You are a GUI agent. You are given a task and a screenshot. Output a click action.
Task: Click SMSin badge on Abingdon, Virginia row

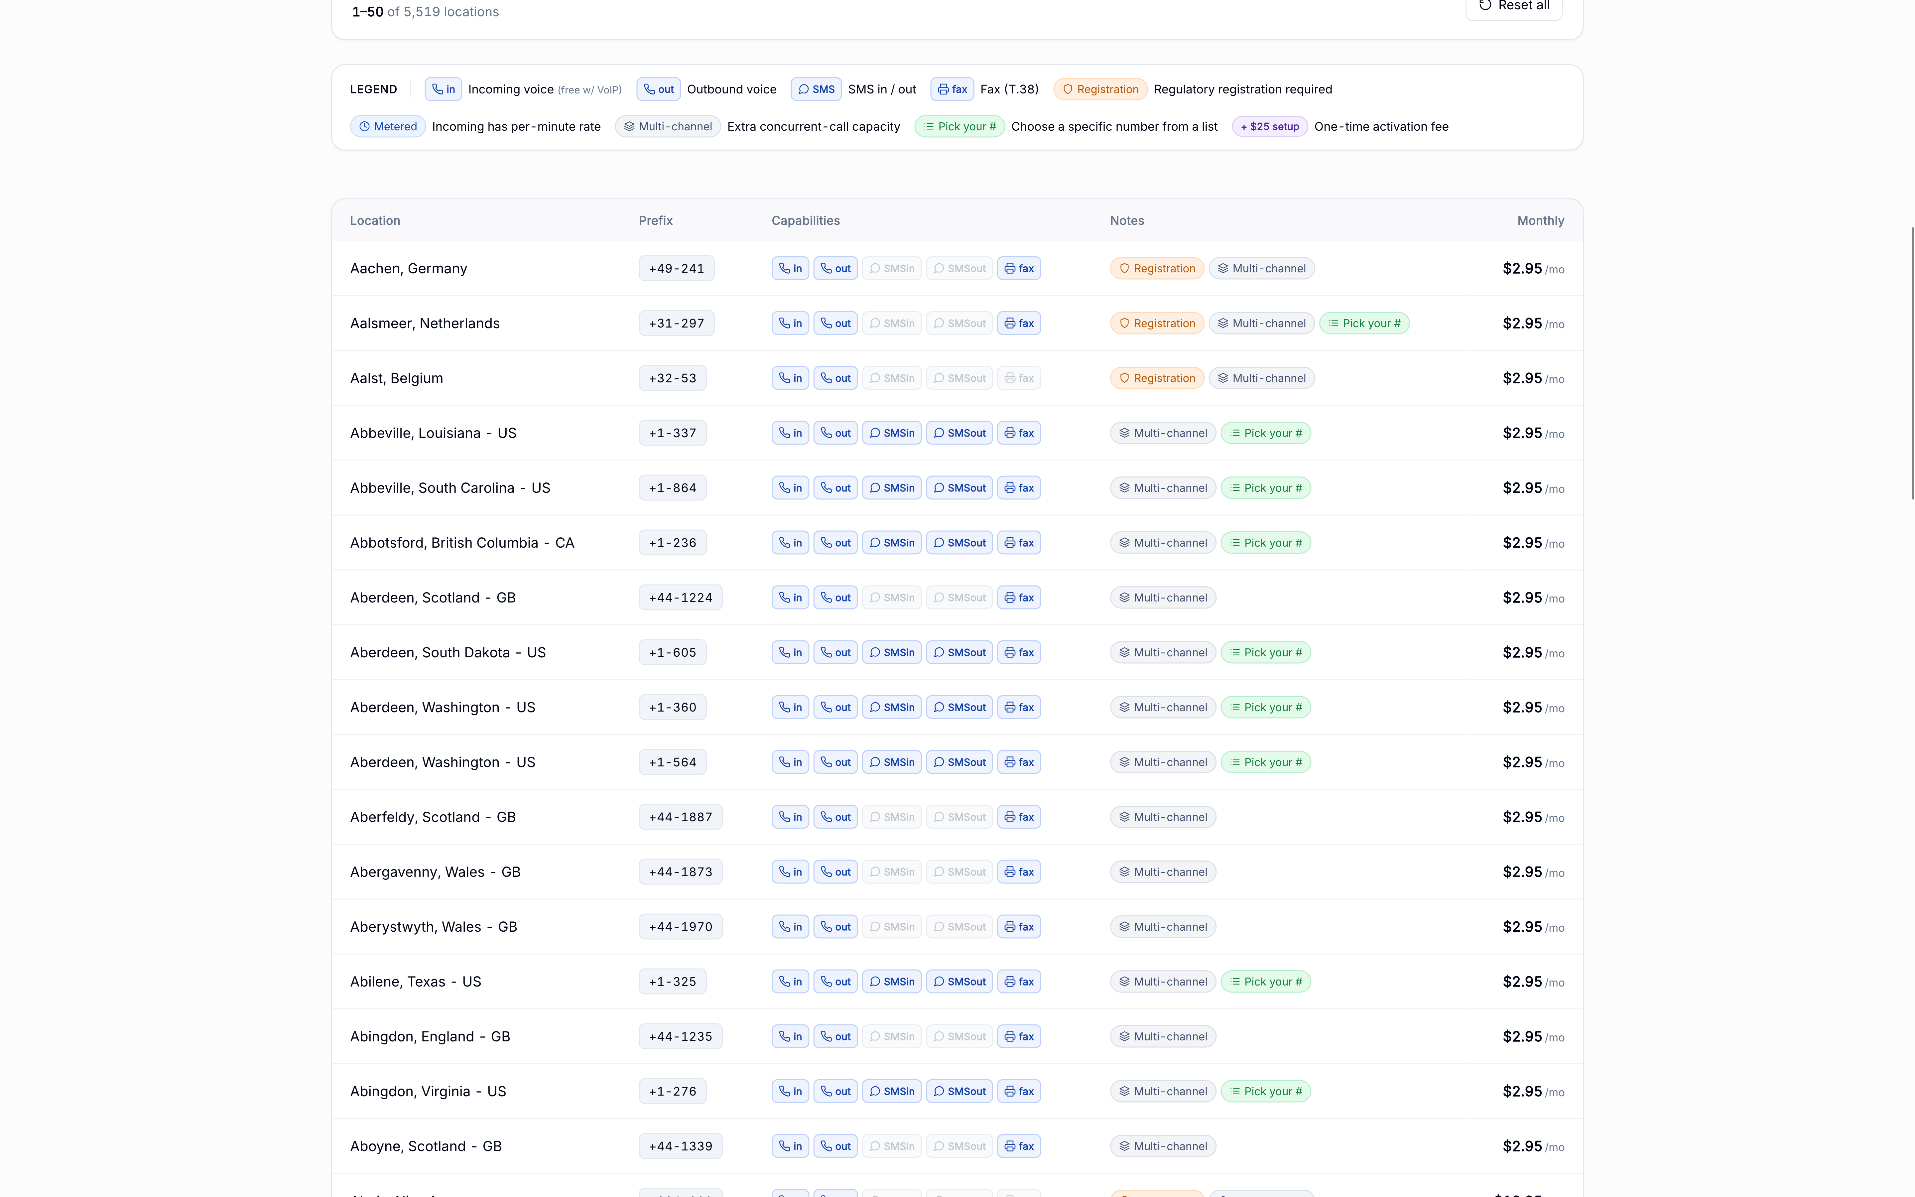(892, 1092)
